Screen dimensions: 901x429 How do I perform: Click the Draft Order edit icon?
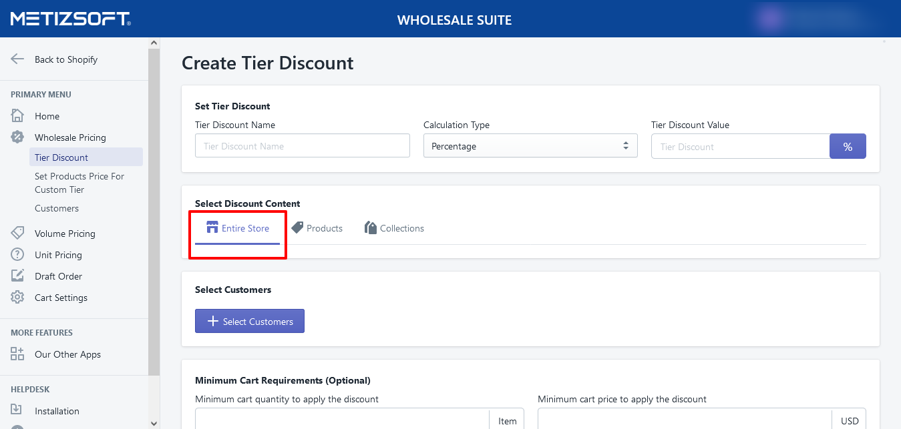tap(18, 276)
